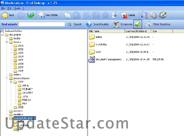Click the printer icon
Viewport: 184px width, 136px height.
point(163,15)
